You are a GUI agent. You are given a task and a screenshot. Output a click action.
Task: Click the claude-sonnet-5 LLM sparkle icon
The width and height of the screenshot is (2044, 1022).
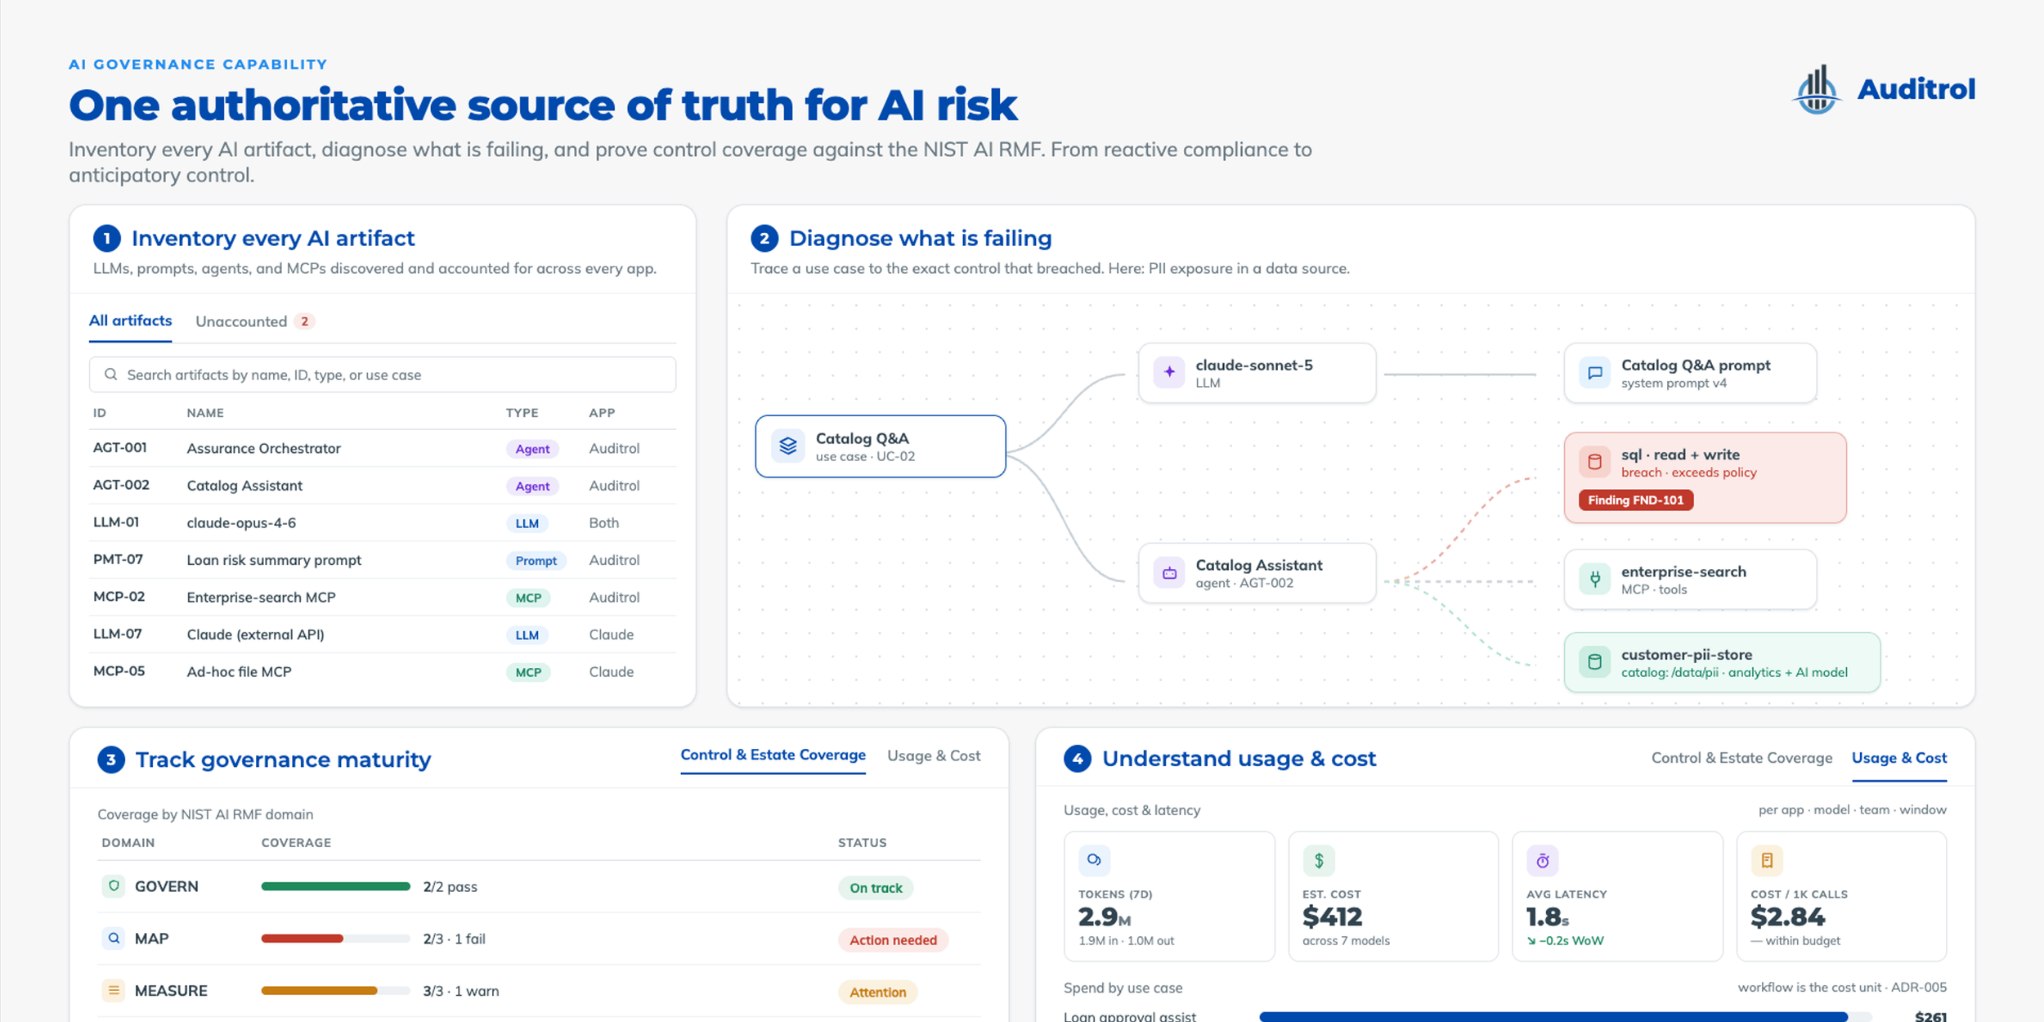point(1169,372)
